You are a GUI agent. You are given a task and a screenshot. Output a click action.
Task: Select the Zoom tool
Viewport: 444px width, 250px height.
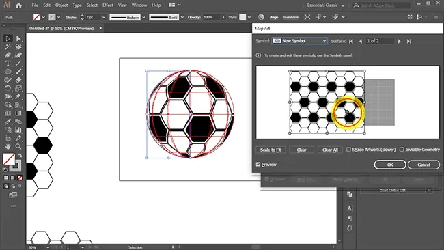tap(18, 147)
